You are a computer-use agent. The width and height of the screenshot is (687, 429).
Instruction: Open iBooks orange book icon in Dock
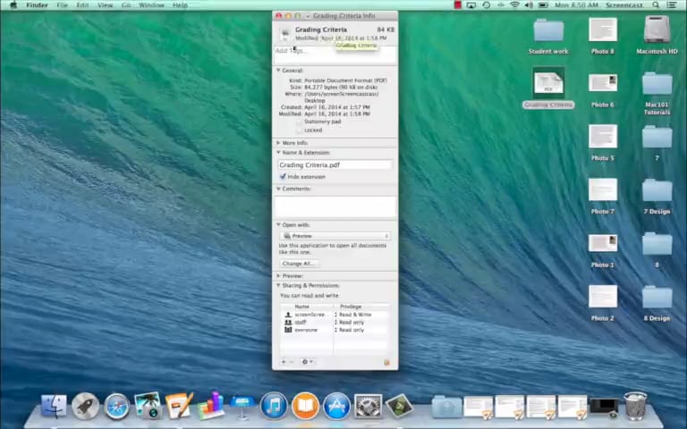[305, 406]
